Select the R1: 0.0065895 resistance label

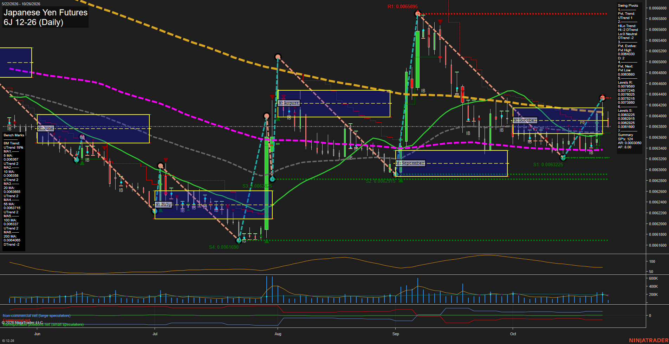click(x=403, y=7)
